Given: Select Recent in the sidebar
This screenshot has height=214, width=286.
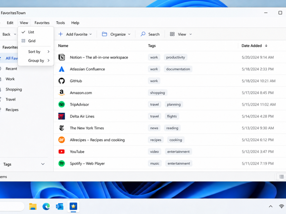Looking at the screenshot, I should pyautogui.click(x=11, y=68).
